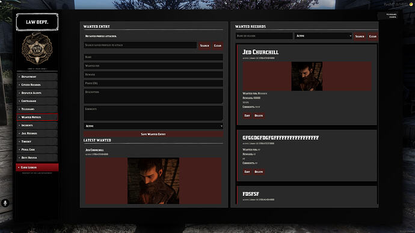This screenshot has width=415, height=233.
Task: Click the FDSFSF record title
Action: [251, 194]
